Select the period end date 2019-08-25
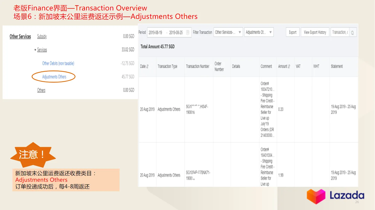This screenshot has width=375, height=210. [176, 33]
